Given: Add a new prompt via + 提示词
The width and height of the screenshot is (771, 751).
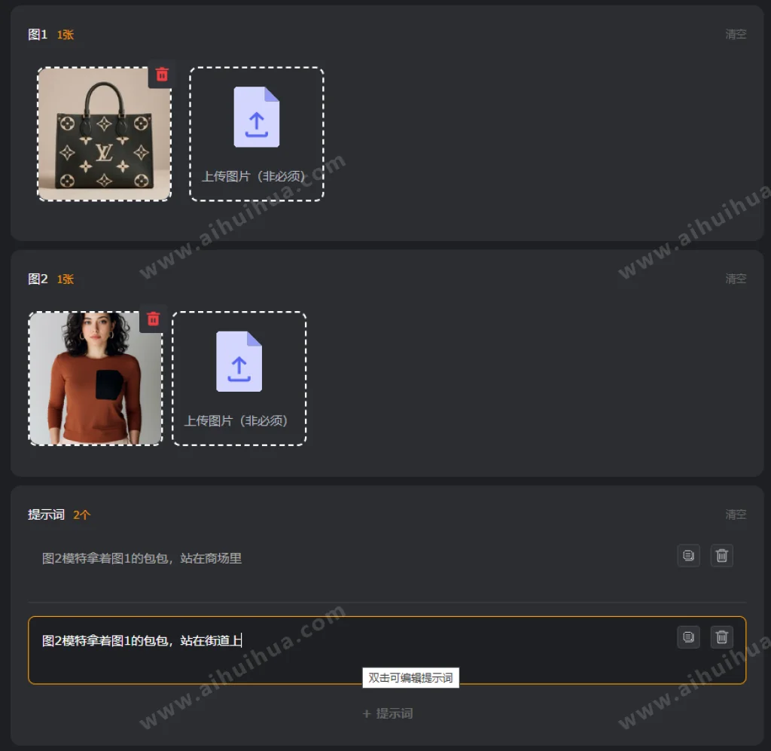Looking at the screenshot, I should coord(388,713).
